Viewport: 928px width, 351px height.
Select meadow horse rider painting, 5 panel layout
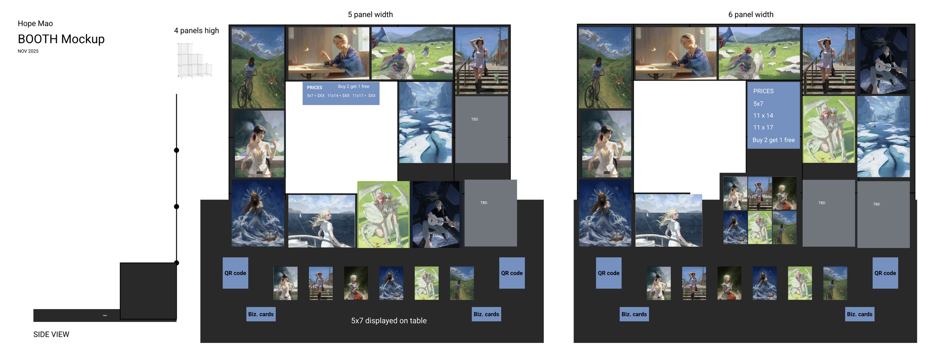coord(412,53)
